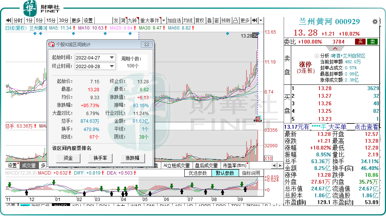Click the 换手率 button in statistics dialog
386x223 pixels.
click(x=100, y=158)
